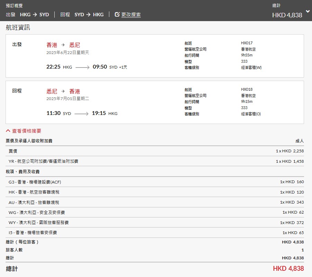Select the 回程 segment in top header bar
Screen dimensions: 312x277
coord(65,15)
